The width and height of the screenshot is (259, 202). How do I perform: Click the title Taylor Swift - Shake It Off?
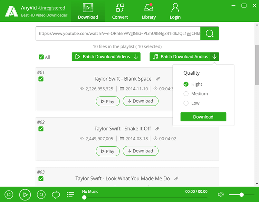coord(123,129)
